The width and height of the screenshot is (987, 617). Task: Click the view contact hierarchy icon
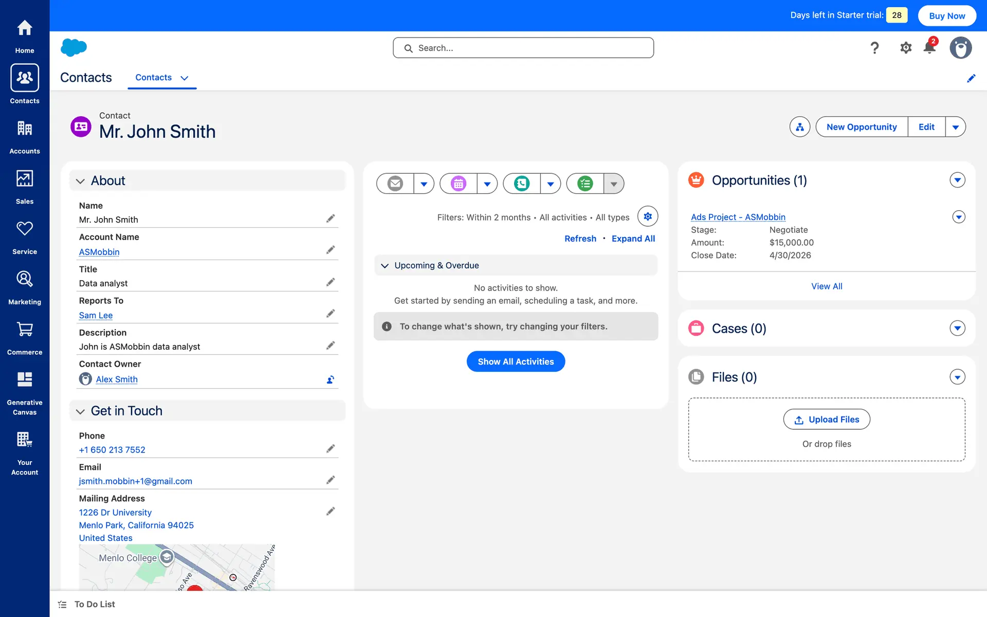coord(800,127)
